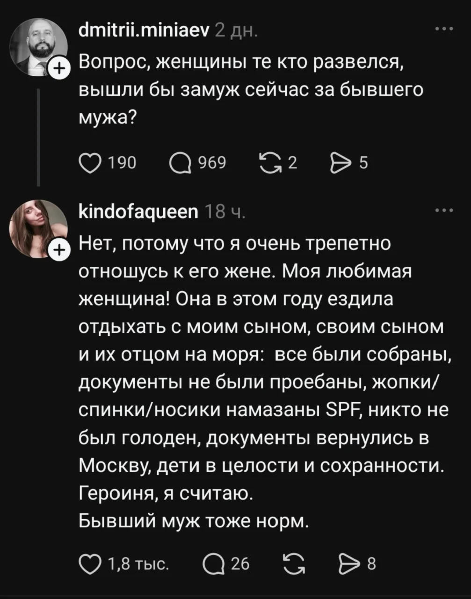View kindofaqueen avatar photo
The image size is (471, 599).
click(x=39, y=228)
